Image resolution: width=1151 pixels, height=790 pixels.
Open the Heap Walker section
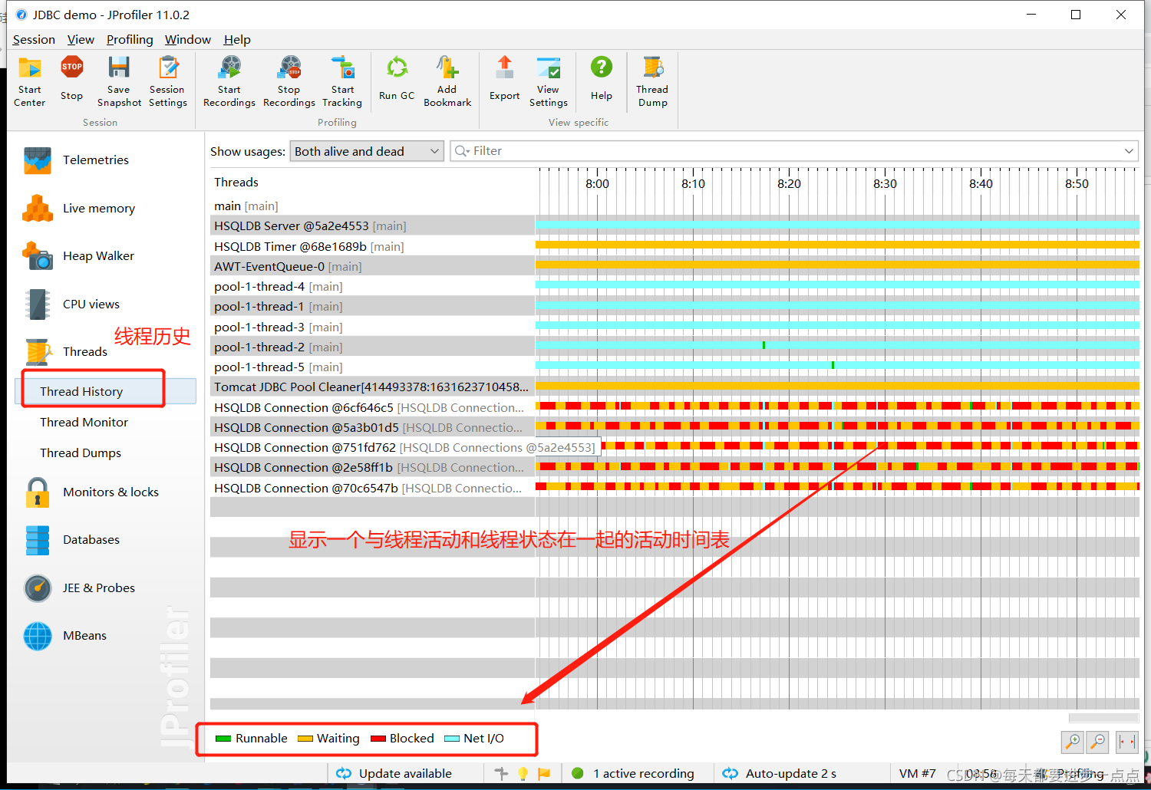98,256
